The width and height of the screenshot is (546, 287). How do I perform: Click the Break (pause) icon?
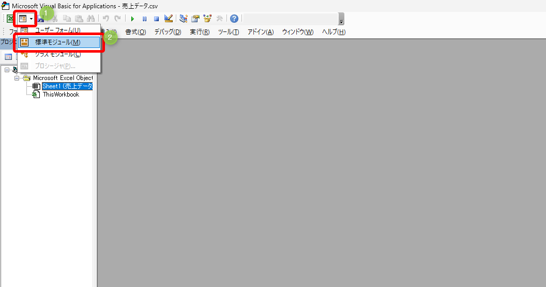pos(144,19)
